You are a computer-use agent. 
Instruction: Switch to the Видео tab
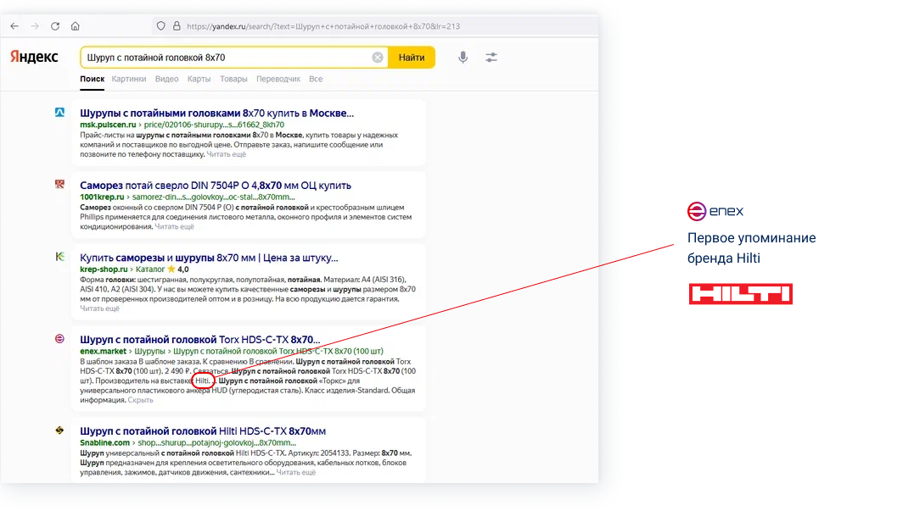(166, 79)
